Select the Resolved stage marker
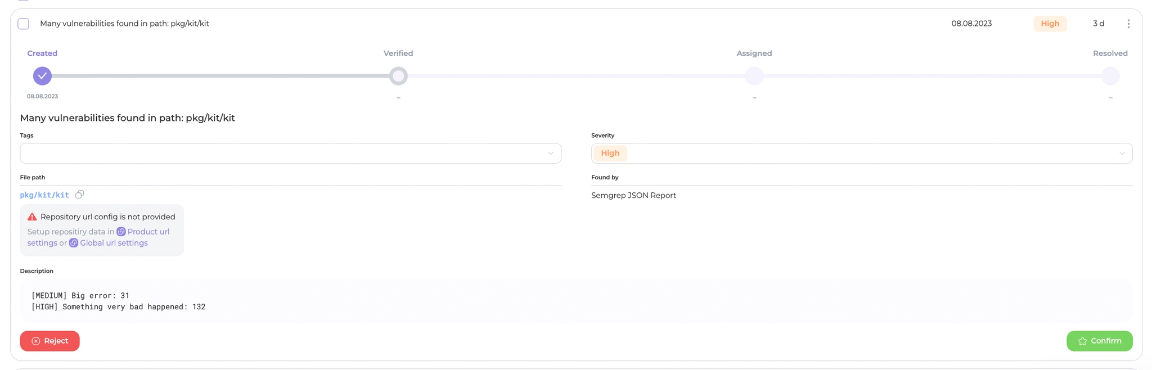The width and height of the screenshot is (1152, 370). (1110, 76)
